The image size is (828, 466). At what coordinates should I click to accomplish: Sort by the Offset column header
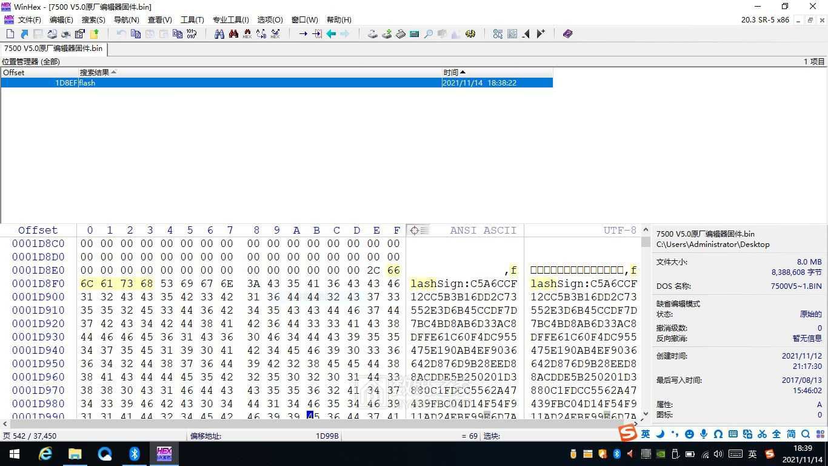tap(39, 72)
